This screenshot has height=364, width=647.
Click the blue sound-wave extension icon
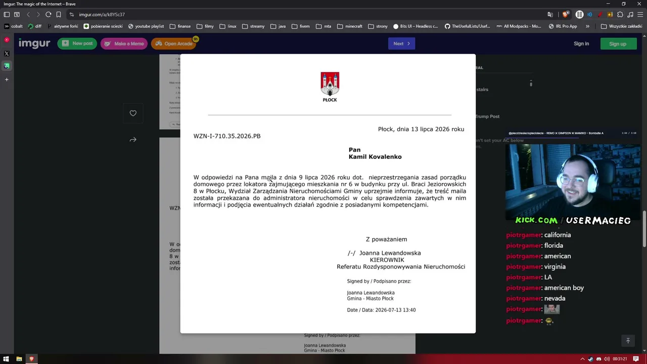click(x=589, y=15)
